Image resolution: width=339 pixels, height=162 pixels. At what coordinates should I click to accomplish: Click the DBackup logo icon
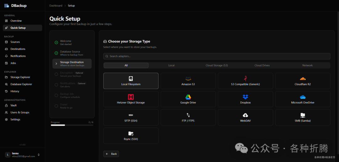pyautogui.click(x=7, y=6)
